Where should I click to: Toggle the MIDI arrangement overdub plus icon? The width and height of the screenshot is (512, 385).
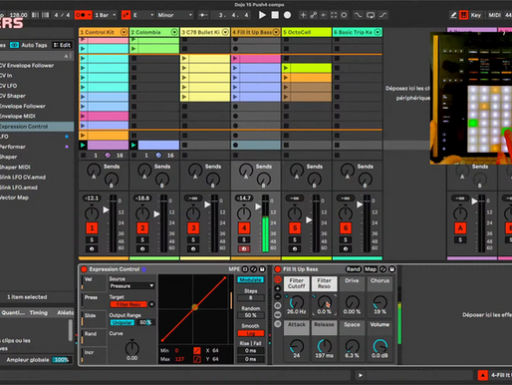click(303, 15)
